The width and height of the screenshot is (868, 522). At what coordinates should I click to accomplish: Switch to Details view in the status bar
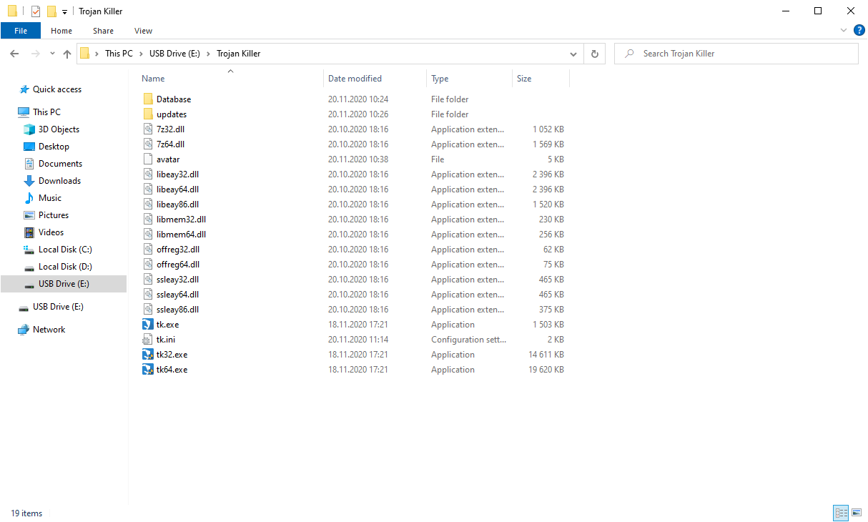click(841, 513)
